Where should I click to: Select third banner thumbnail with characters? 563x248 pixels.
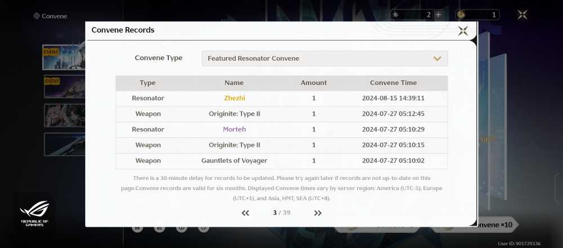[65, 116]
